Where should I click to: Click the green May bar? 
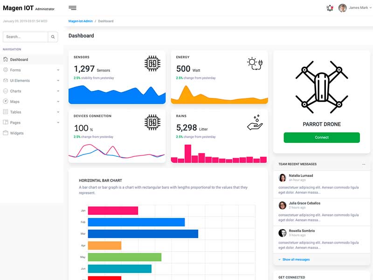point(124,257)
